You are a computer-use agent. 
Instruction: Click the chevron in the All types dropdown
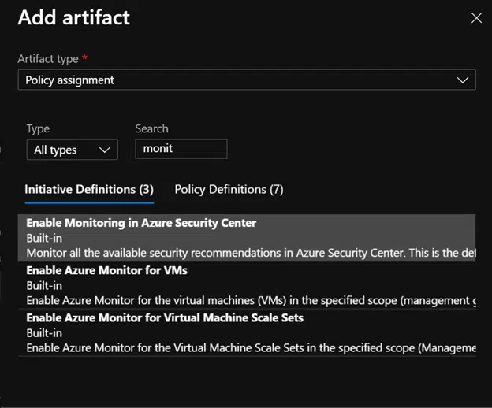[x=105, y=150]
